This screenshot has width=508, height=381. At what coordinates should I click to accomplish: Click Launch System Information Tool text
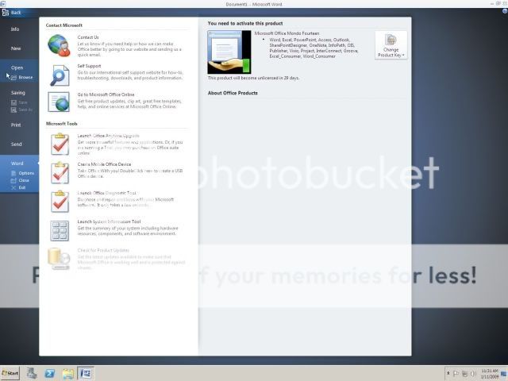(109, 221)
